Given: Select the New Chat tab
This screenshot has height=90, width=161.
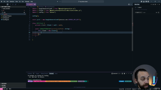Looking at the screenshot, I should (137, 4).
